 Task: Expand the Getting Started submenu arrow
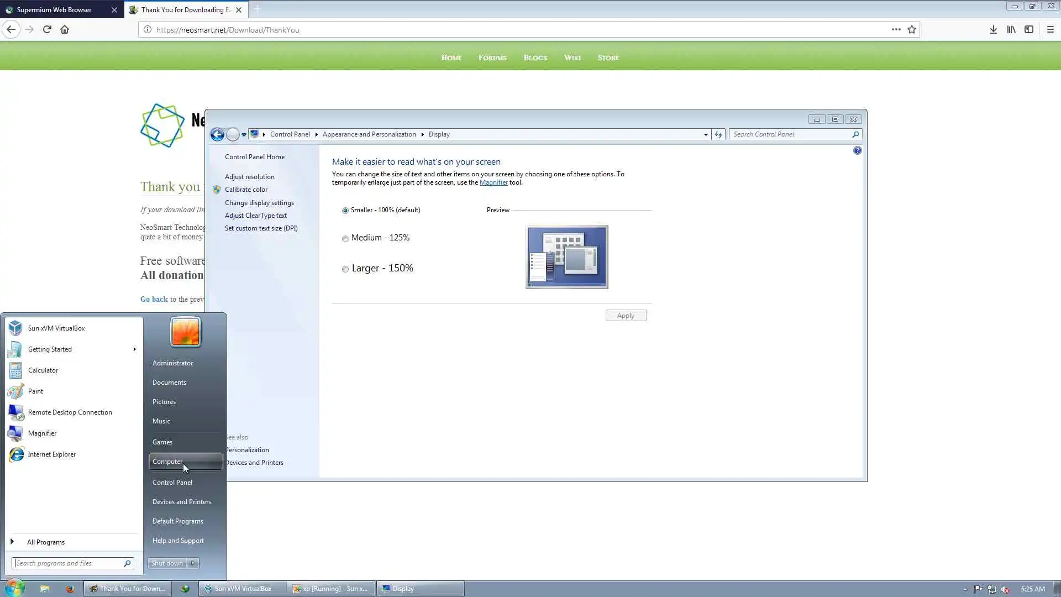point(134,349)
